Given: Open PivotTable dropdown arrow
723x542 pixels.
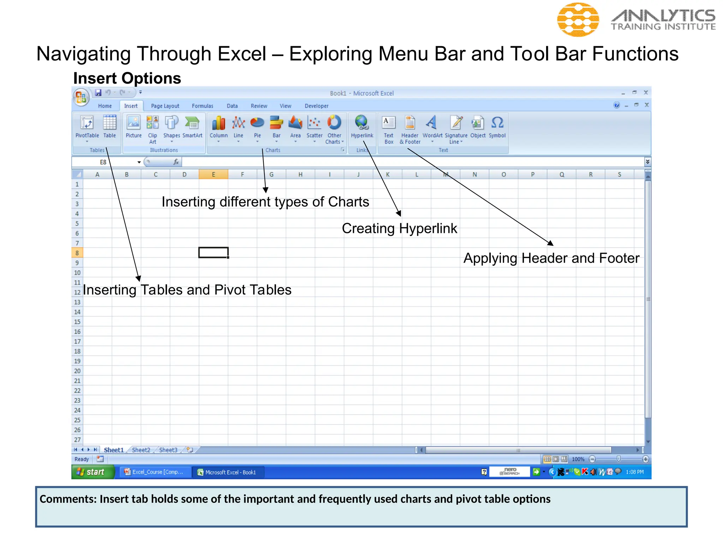Looking at the screenshot, I should (87, 141).
